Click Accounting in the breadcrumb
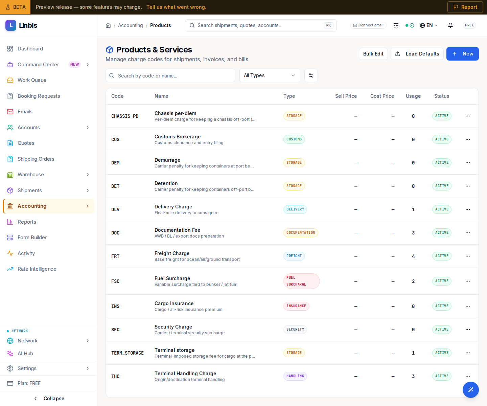 [130, 25]
